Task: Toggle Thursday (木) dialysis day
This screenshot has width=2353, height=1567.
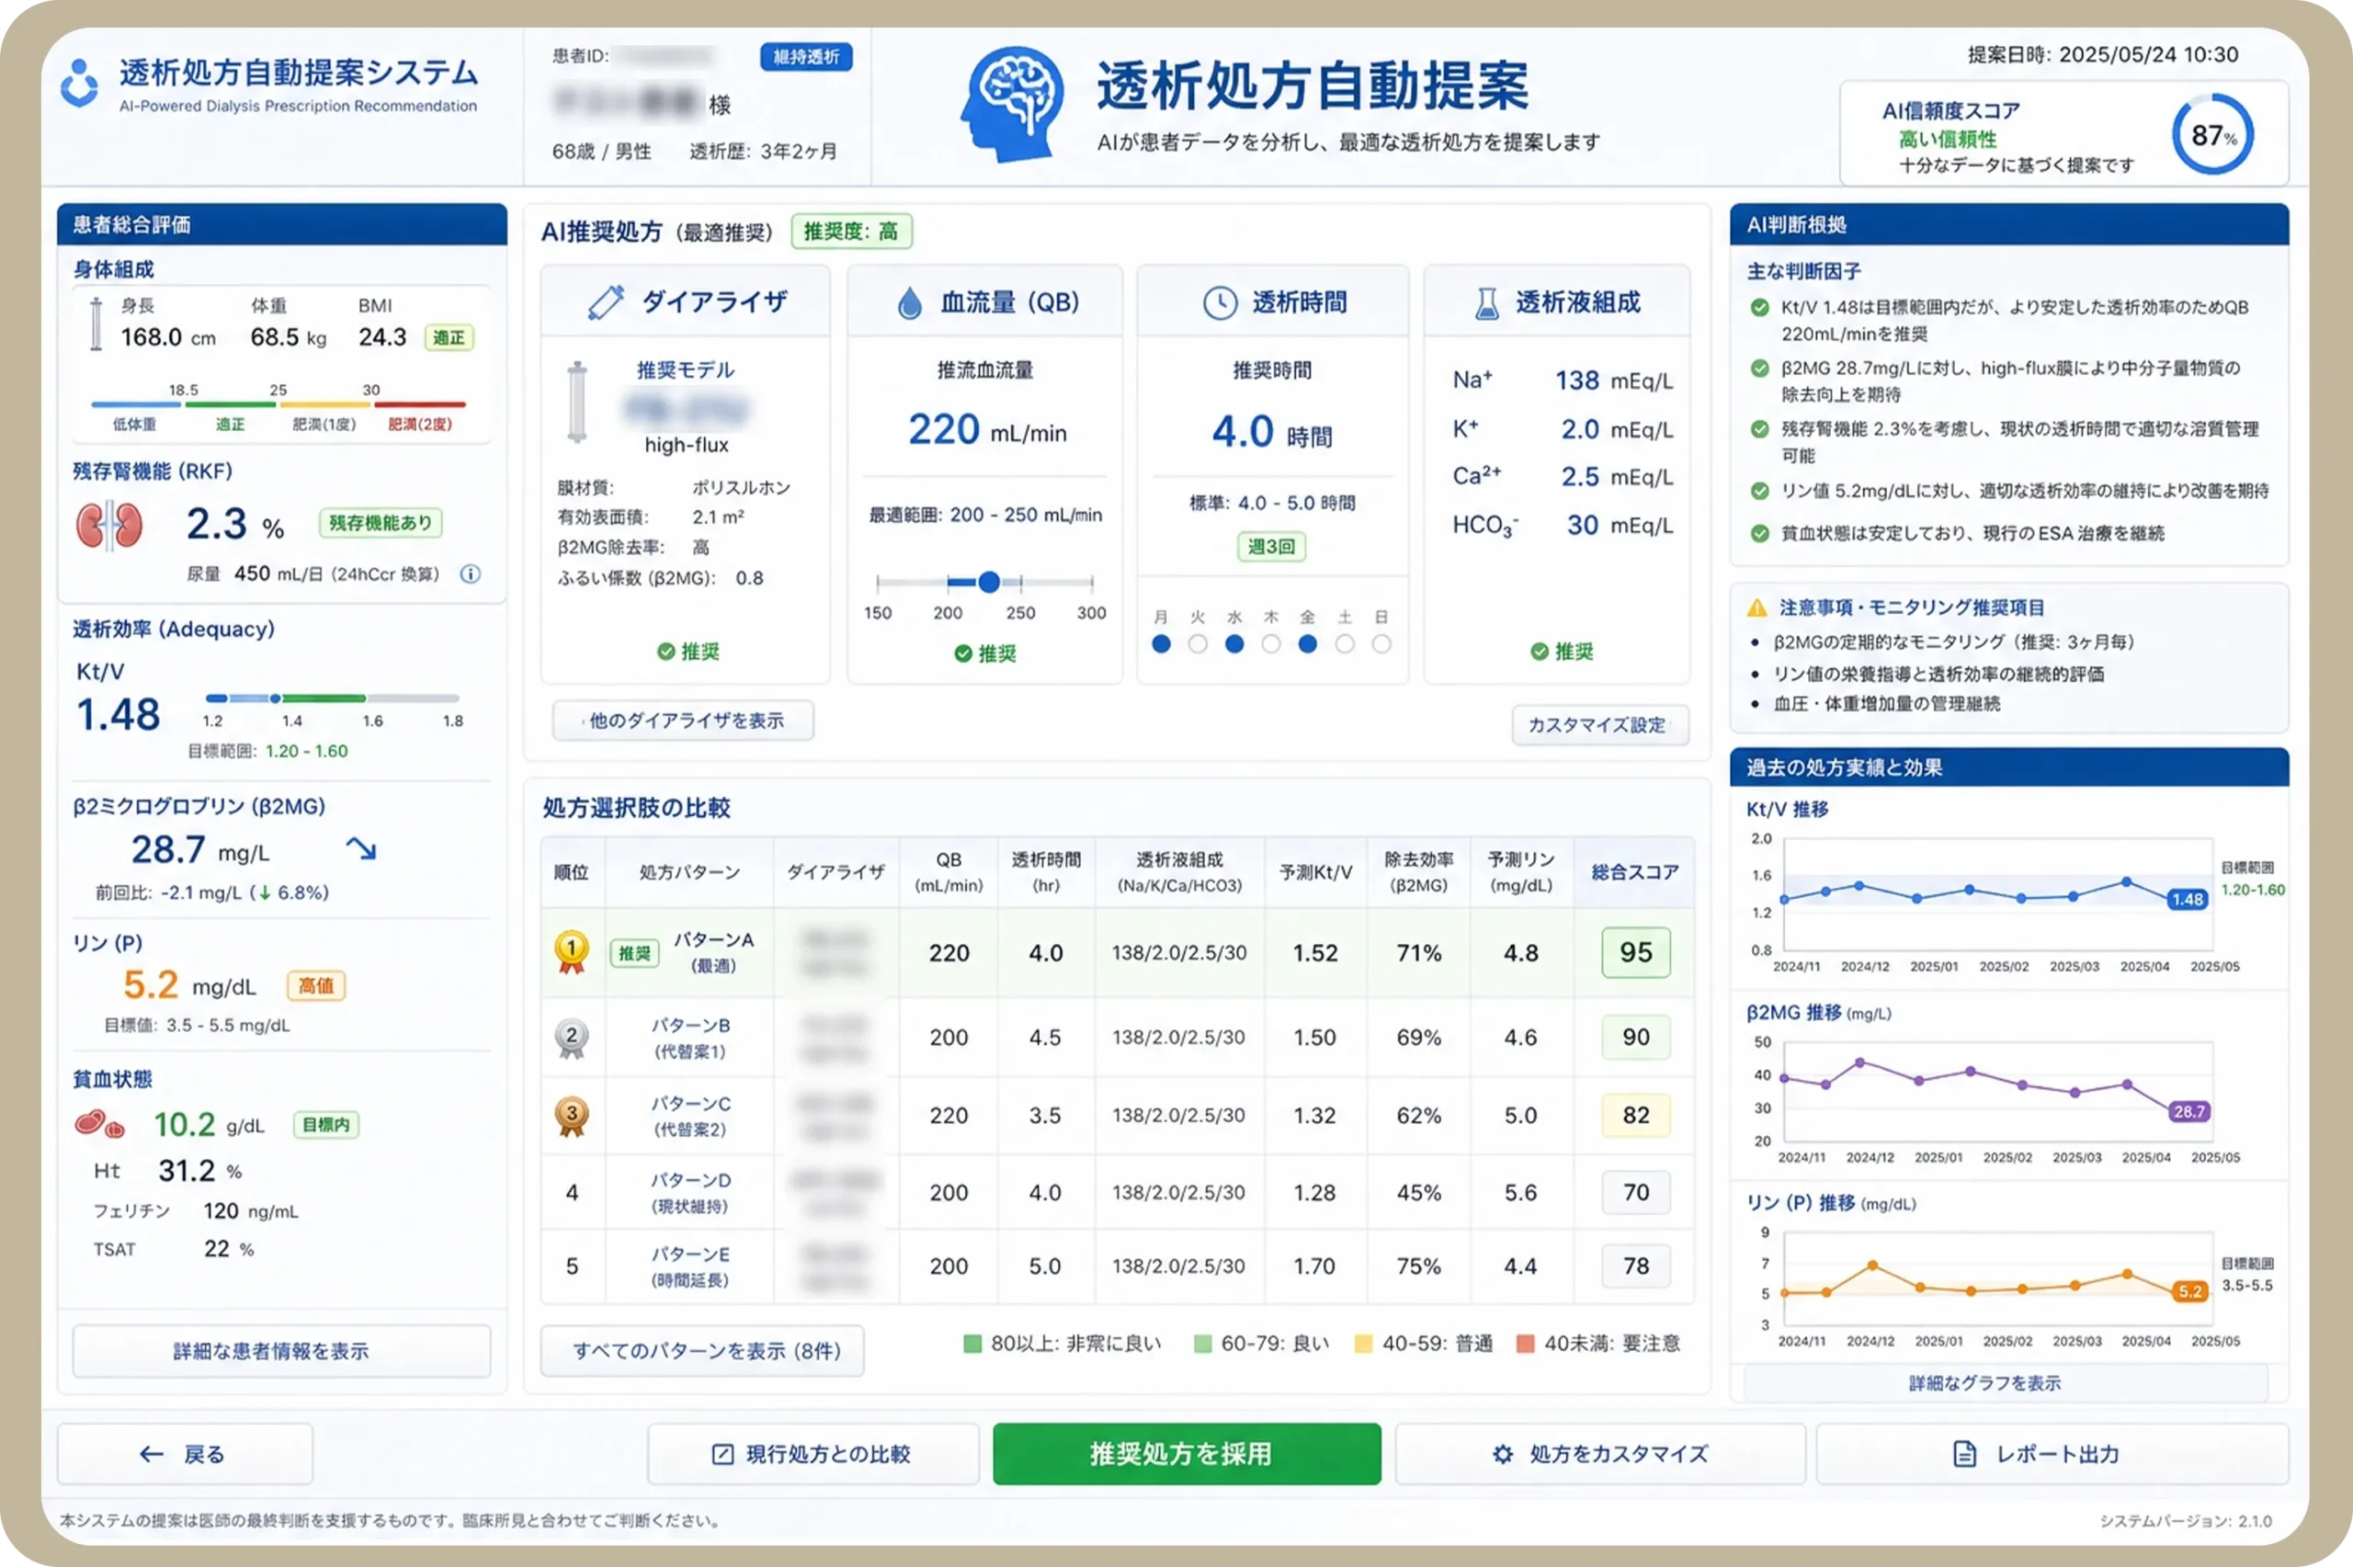Action: (x=1270, y=644)
